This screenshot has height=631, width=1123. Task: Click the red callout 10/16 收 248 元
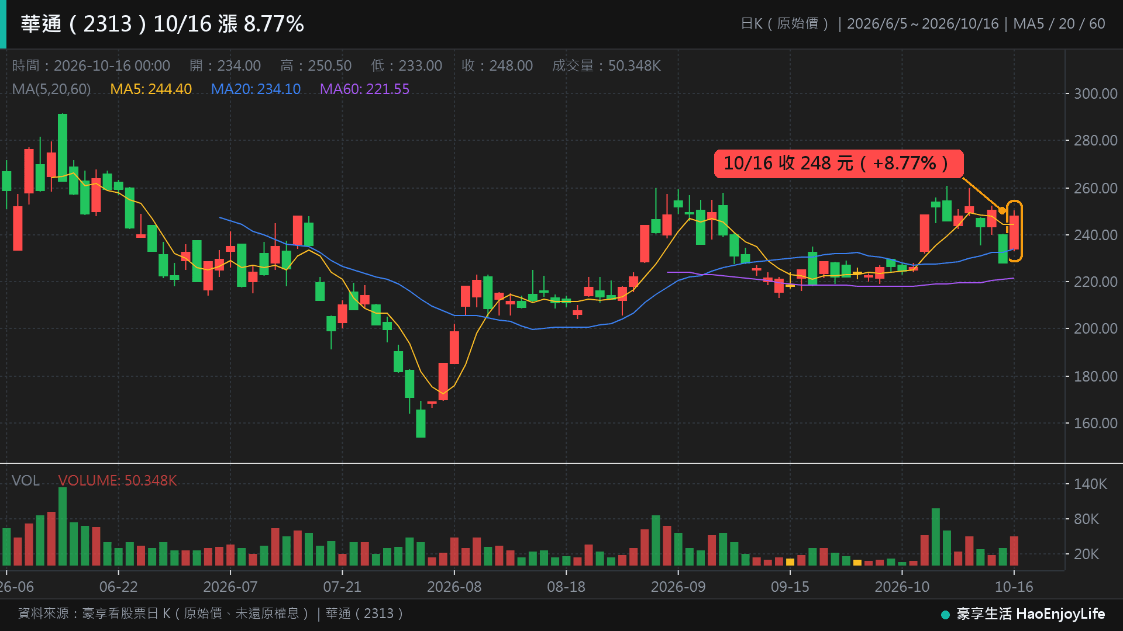pyautogui.click(x=838, y=164)
